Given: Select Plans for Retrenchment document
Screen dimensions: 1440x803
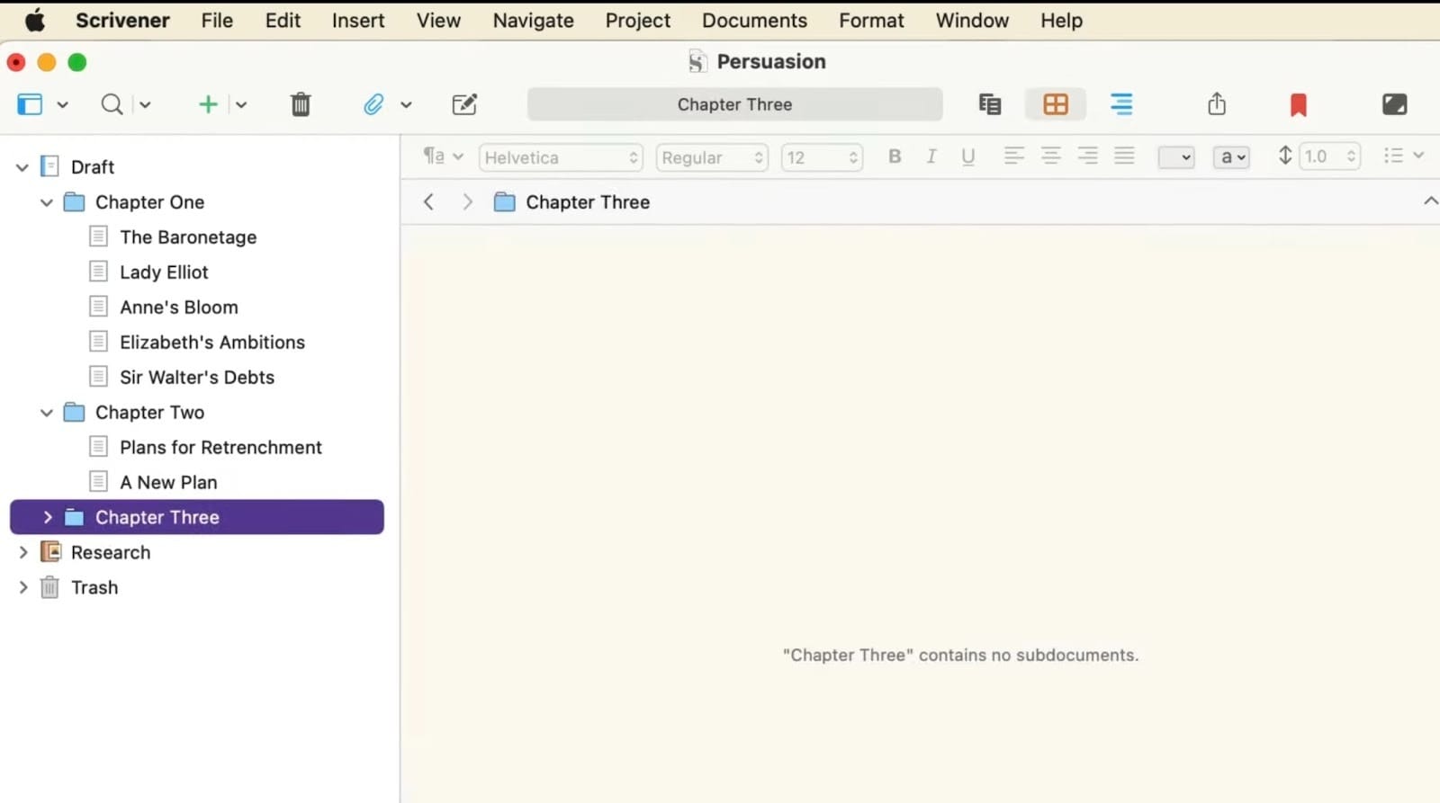Looking at the screenshot, I should point(220,448).
